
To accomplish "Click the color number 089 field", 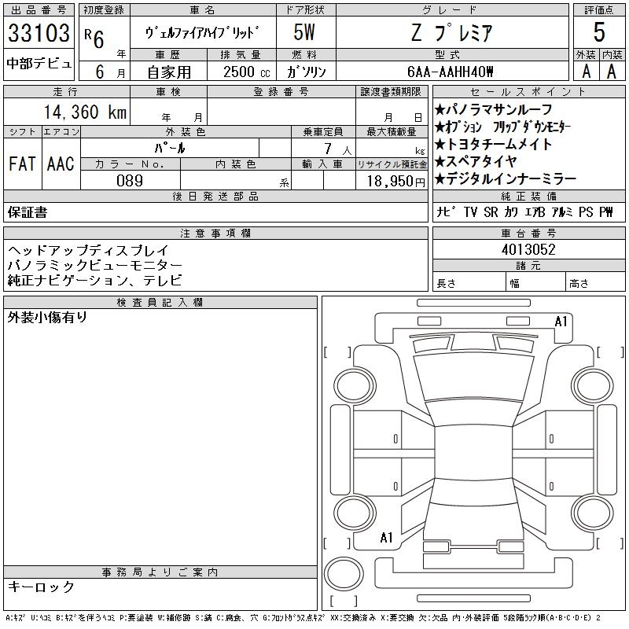I will 130,181.
